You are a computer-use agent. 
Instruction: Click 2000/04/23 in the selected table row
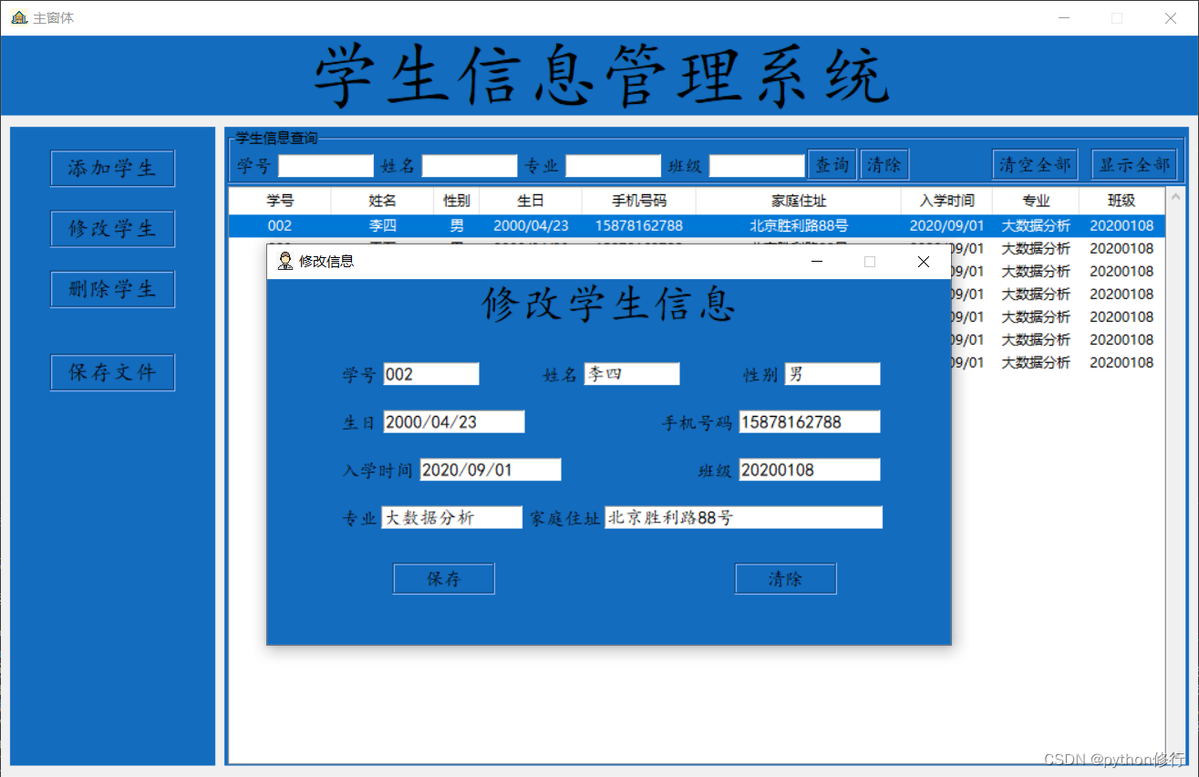pos(531,225)
